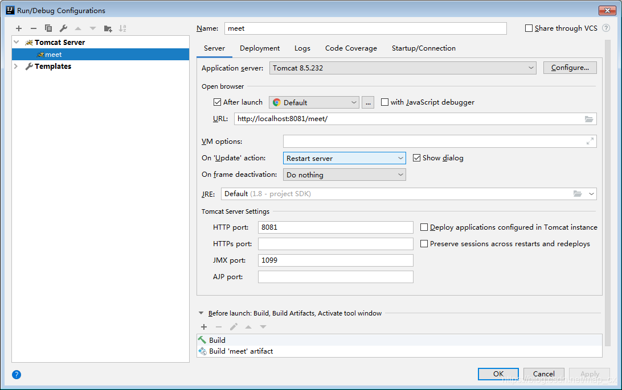Open On frame deactivation Do nothing dropdown
This screenshot has width=622, height=390.
tap(344, 175)
